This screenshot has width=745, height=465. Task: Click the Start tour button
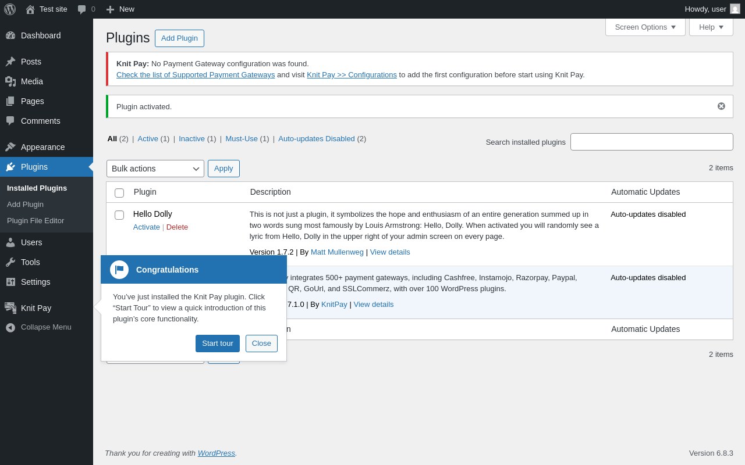click(217, 344)
